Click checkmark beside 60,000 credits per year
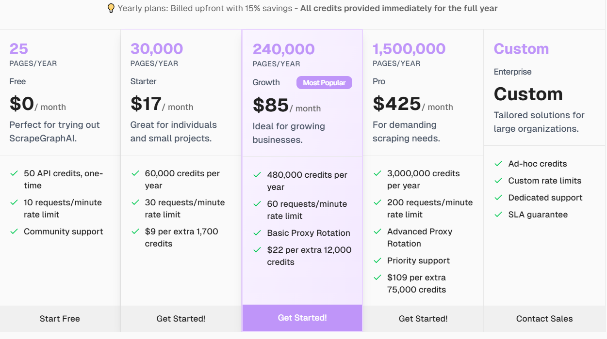This screenshot has height=339, width=607. click(135, 173)
